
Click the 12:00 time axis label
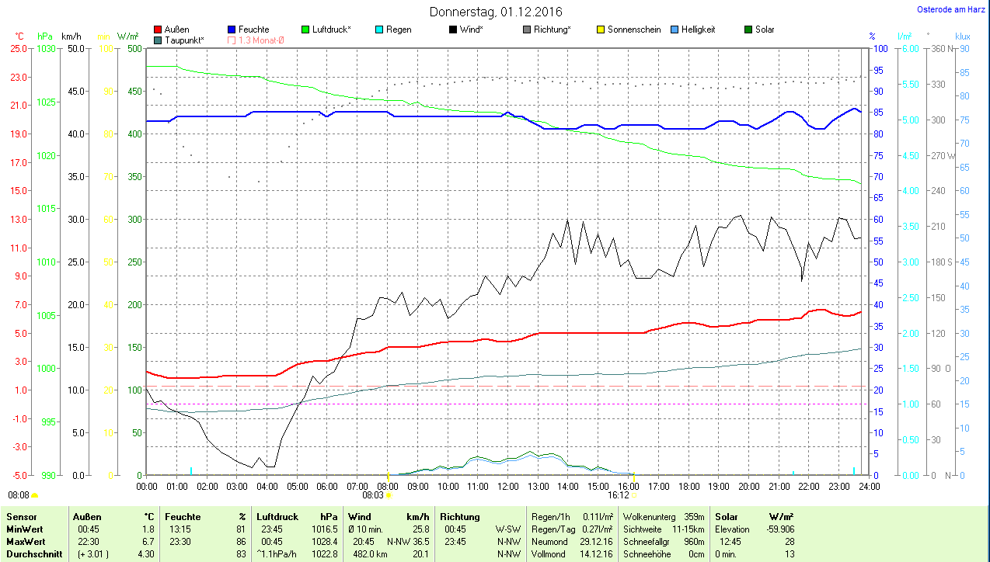507,487
